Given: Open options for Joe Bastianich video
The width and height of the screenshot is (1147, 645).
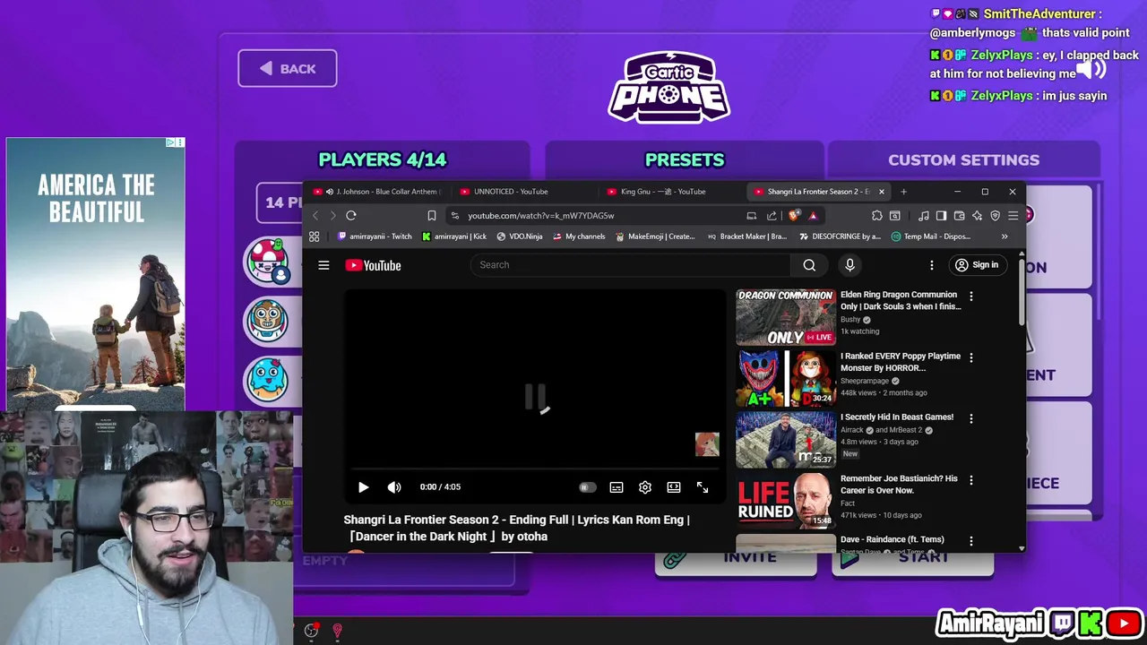Looking at the screenshot, I should click(970, 480).
